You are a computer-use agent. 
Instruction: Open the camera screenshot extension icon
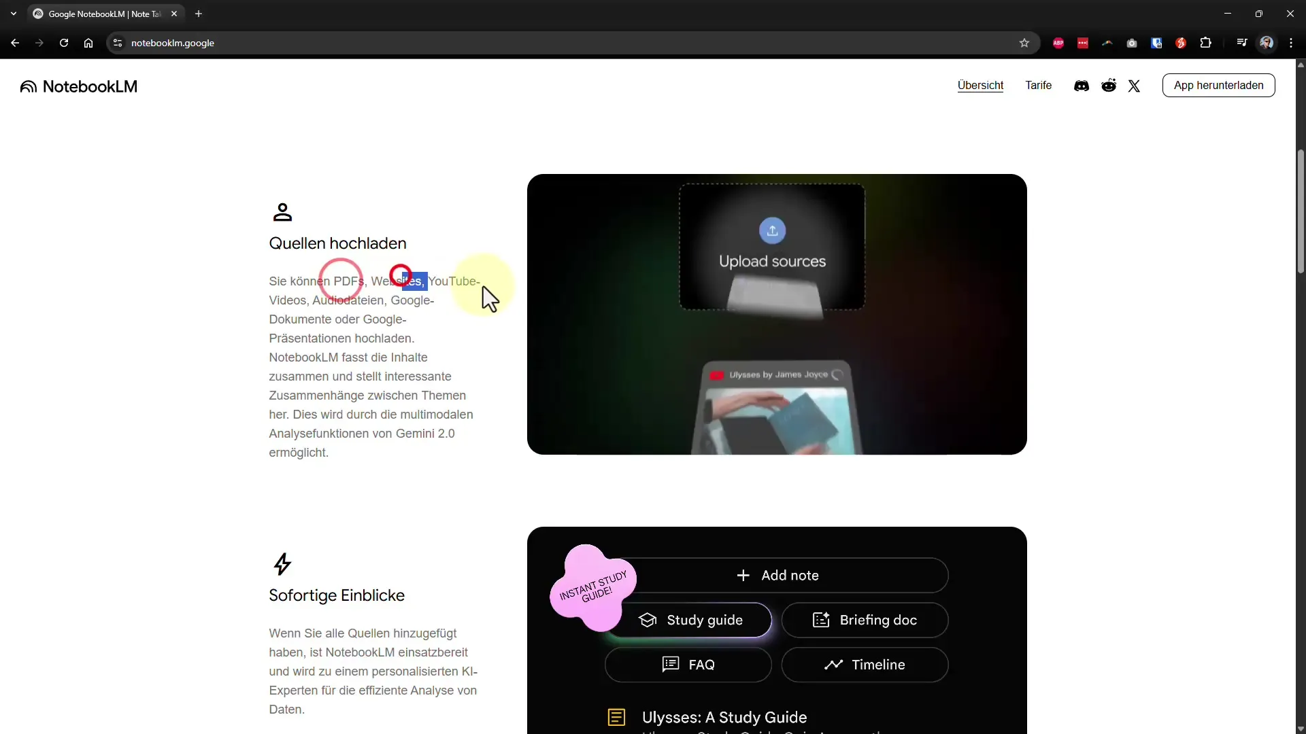pyautogui.click(x=1132, y=43)
